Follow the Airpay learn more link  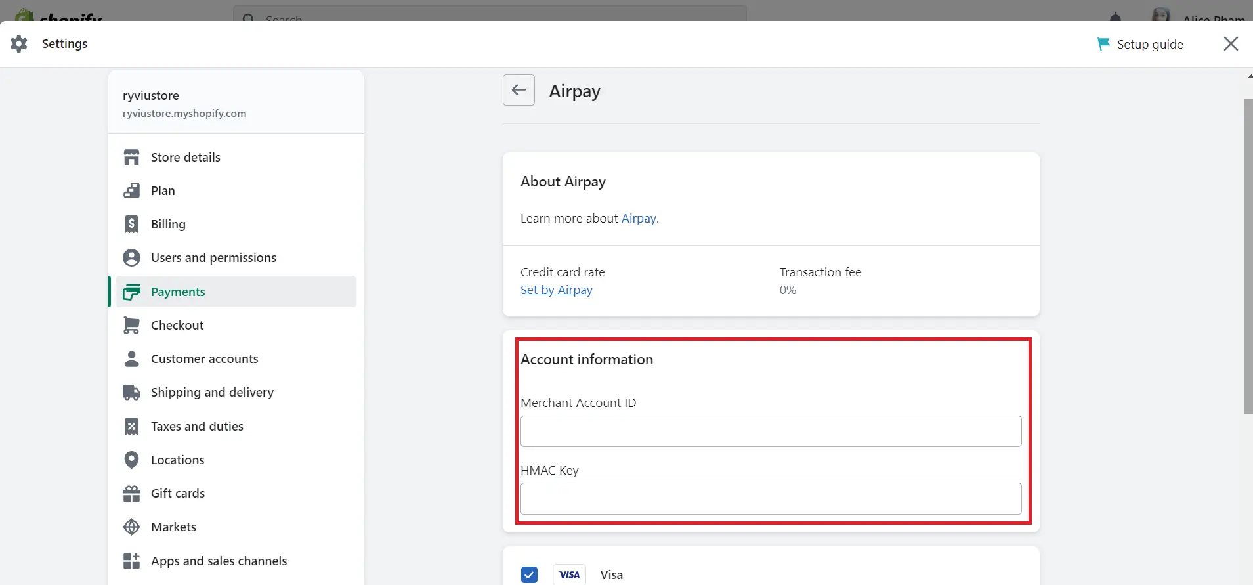click(x=639, y=219)
